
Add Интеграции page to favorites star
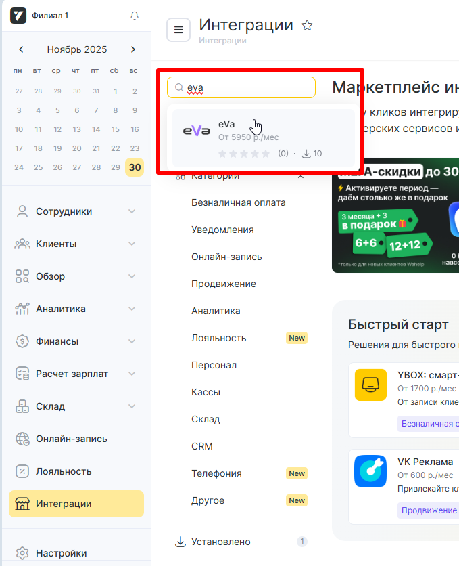[307, 26]
